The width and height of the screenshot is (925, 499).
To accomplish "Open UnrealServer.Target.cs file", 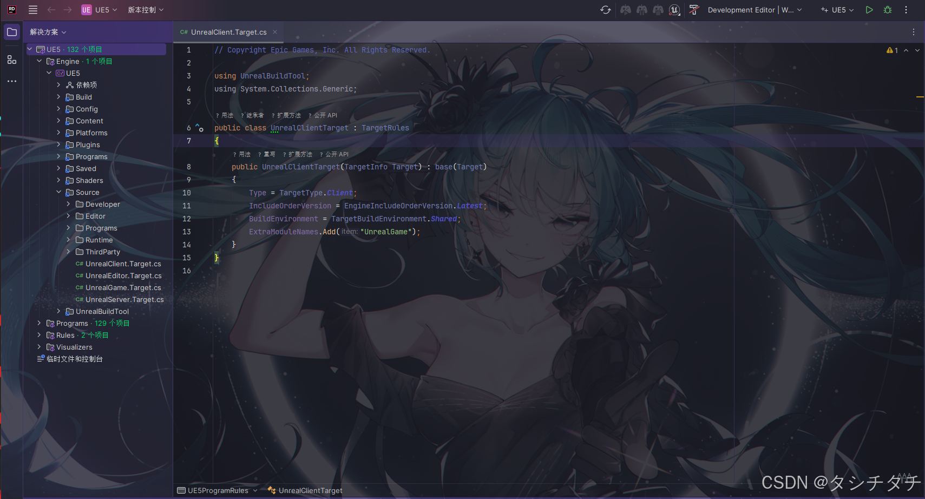I will [124, 299].
